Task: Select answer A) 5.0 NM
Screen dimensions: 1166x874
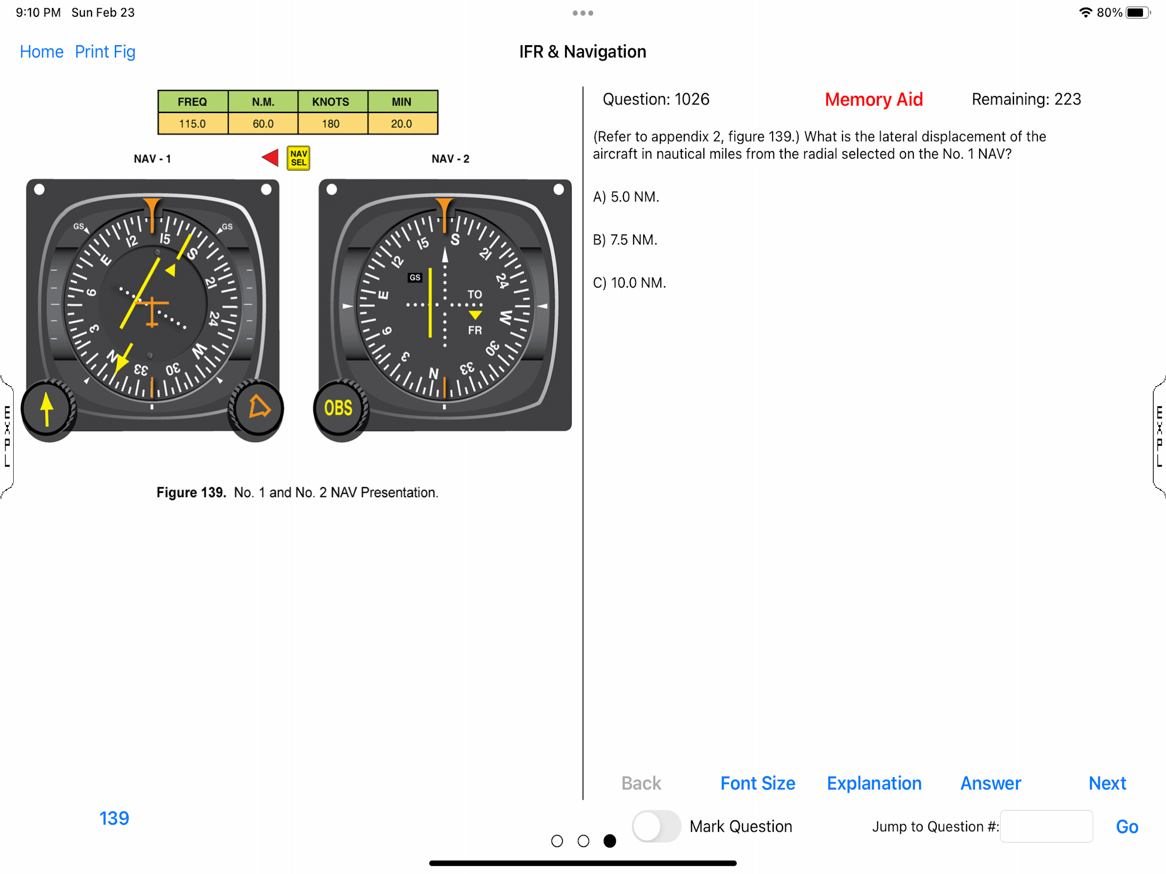Action: [626, 197]
